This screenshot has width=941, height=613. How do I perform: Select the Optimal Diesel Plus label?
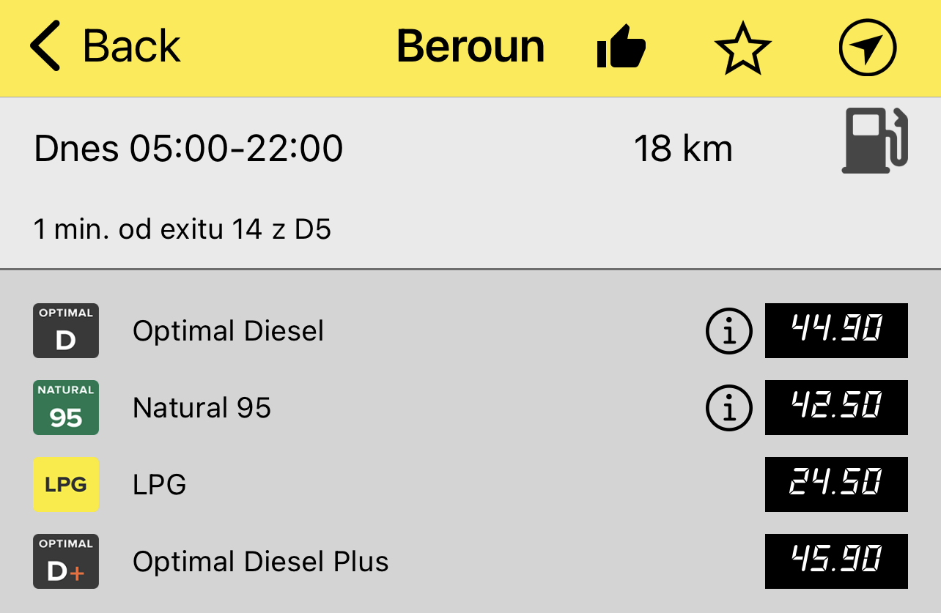(x=260, y=562)
